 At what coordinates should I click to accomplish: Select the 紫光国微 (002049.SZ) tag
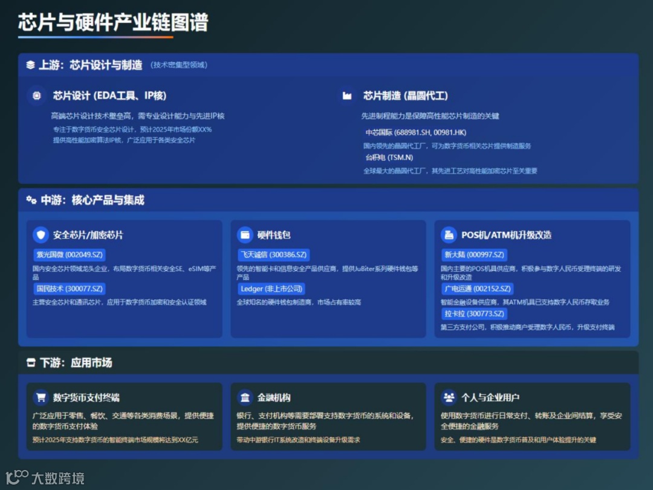(70, 255)
